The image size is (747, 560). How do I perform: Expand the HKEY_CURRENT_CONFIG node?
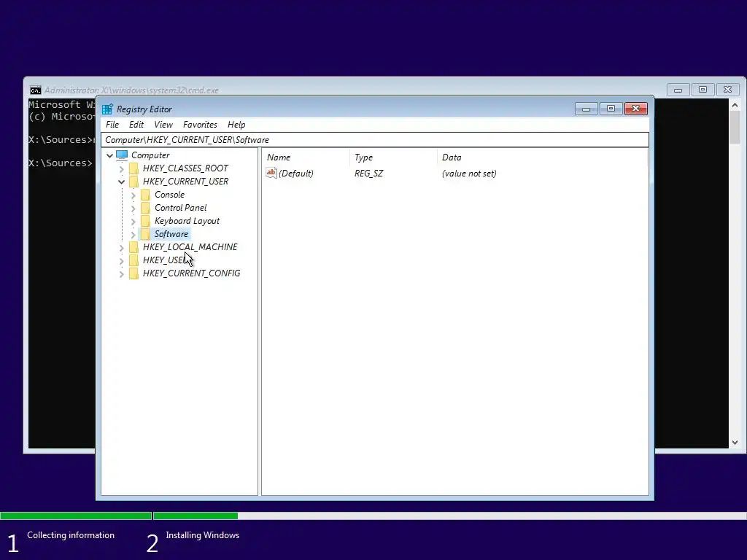click(122, 274)
